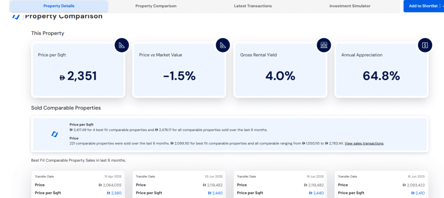Image resolution: width=444 pixels, height=198 pixels.
Task: Click the ruler icon on Price vs Market Value card
Action: (223, 45)
